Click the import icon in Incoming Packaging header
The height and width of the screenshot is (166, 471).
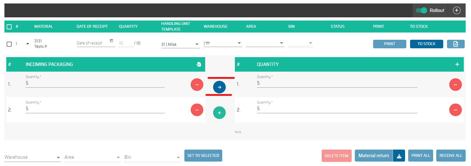click(199, 64)
